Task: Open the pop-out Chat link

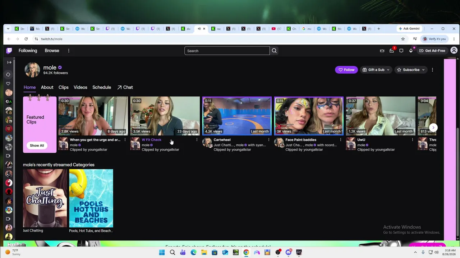Action: tap(125, 87)
